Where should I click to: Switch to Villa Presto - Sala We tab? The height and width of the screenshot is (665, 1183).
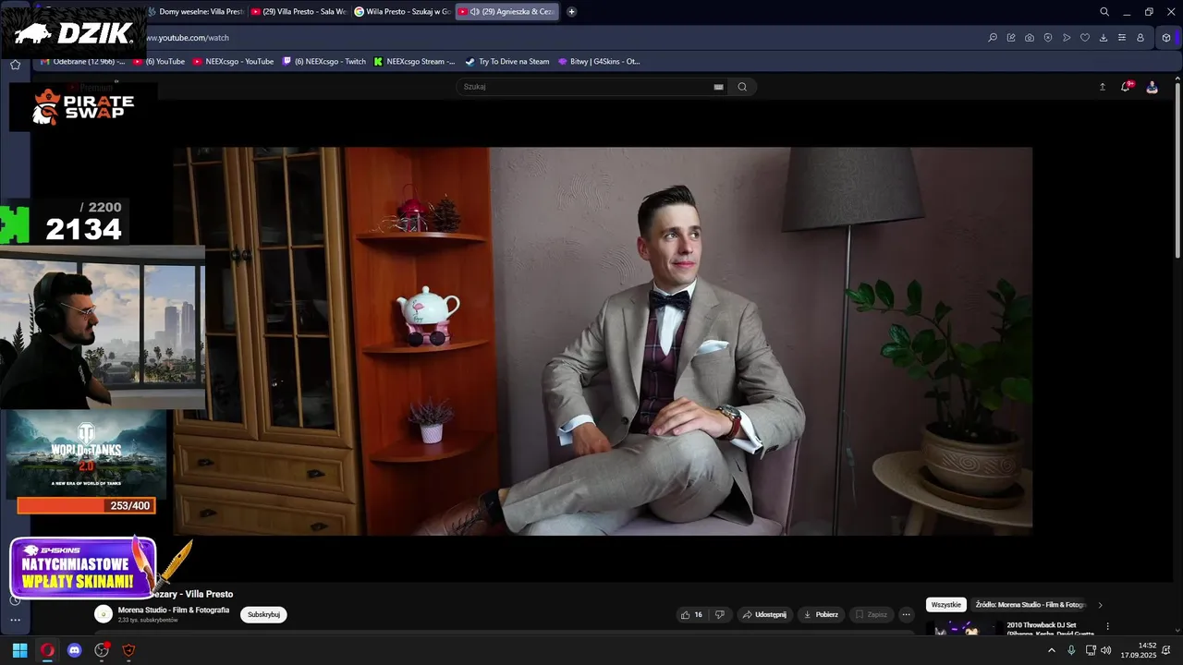click(x=300, y=12)
